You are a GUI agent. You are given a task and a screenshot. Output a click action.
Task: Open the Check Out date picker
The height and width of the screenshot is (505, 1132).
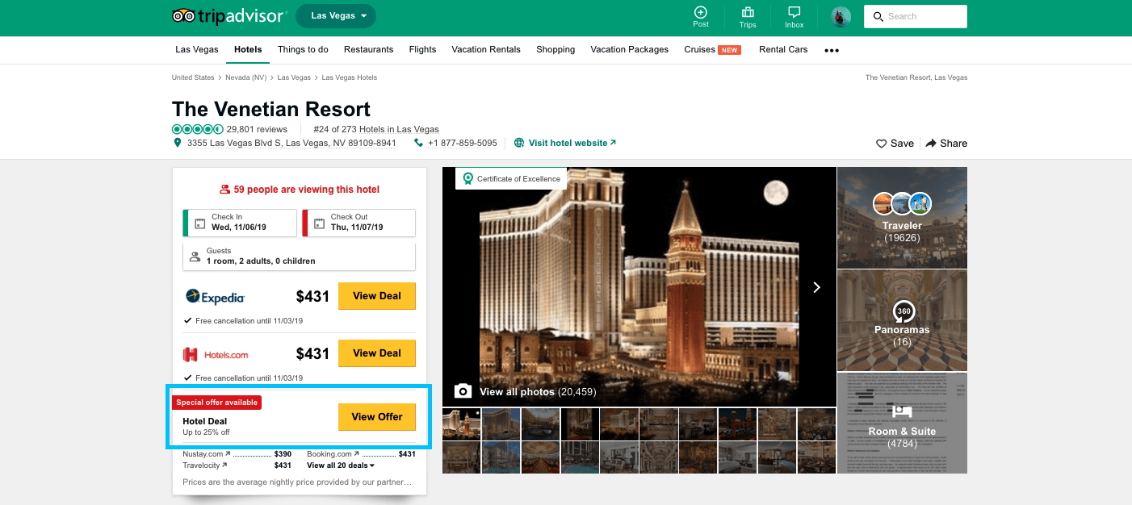coord(359,223)
